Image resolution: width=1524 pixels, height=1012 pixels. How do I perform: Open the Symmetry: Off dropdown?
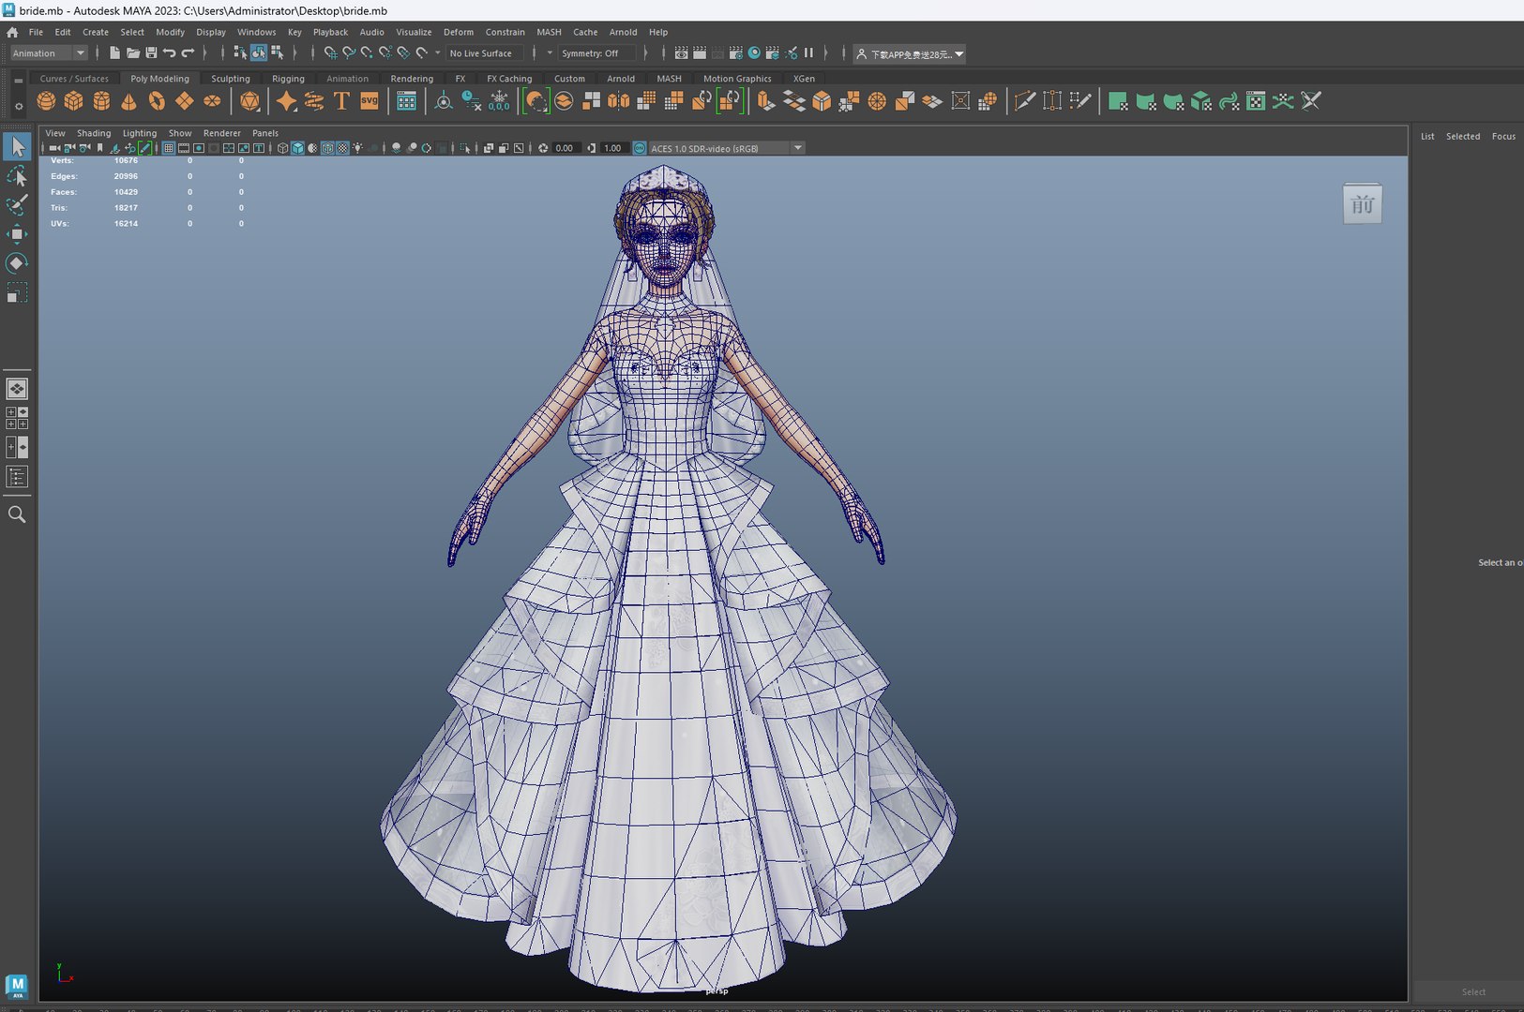coord(596,53)
